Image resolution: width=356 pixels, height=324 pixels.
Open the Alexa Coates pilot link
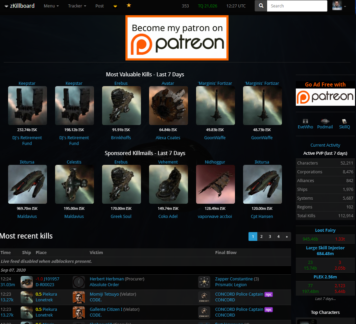pos(168,138)
